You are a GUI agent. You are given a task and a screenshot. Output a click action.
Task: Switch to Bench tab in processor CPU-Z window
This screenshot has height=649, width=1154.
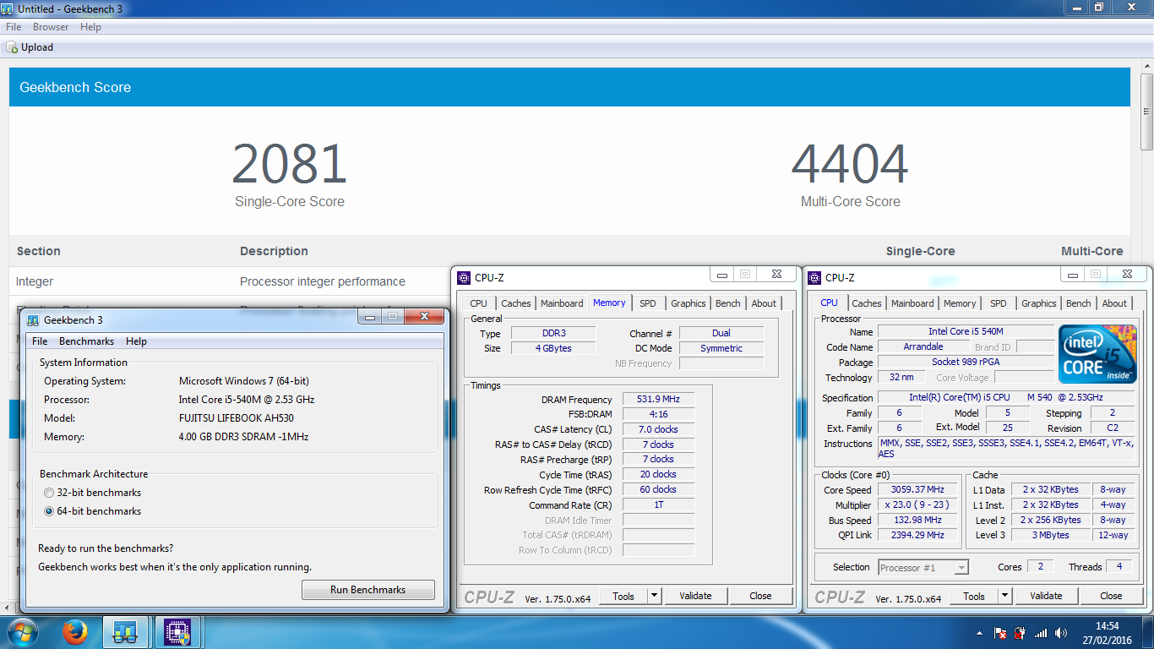(1079, 303)
